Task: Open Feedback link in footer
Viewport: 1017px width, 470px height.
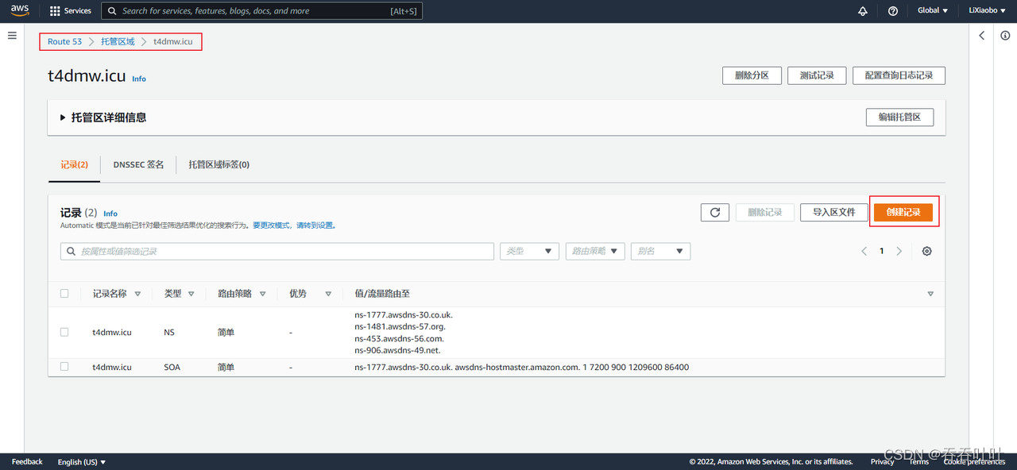Action: [27, 462]
